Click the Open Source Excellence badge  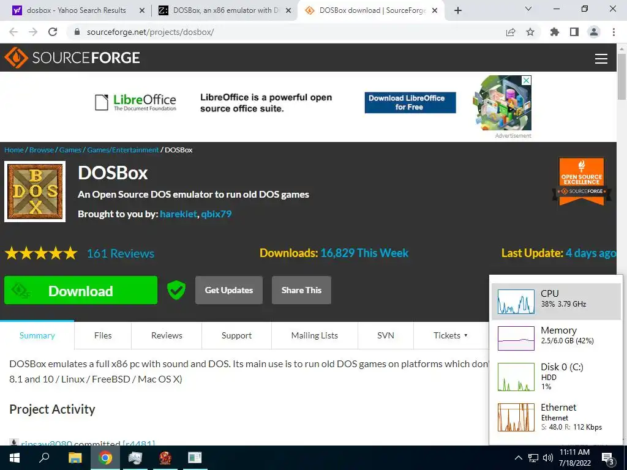click(x=582, y=181)
